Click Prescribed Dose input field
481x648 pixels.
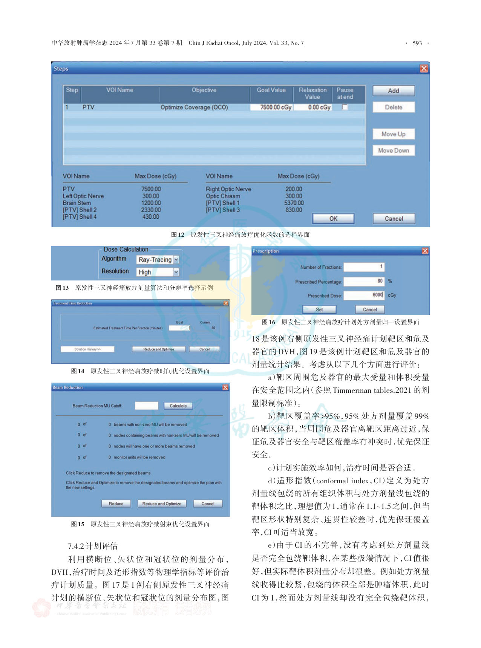pos(364,296)
